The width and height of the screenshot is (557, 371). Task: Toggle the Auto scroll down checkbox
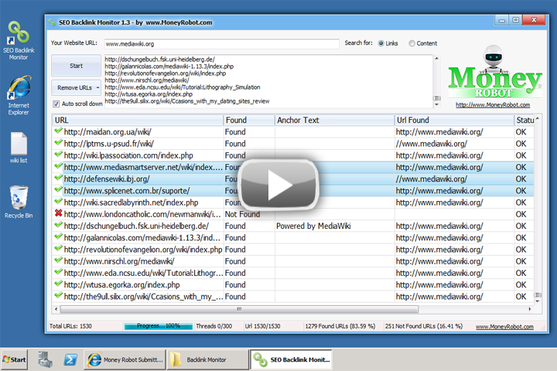click(x=56, y=104)
